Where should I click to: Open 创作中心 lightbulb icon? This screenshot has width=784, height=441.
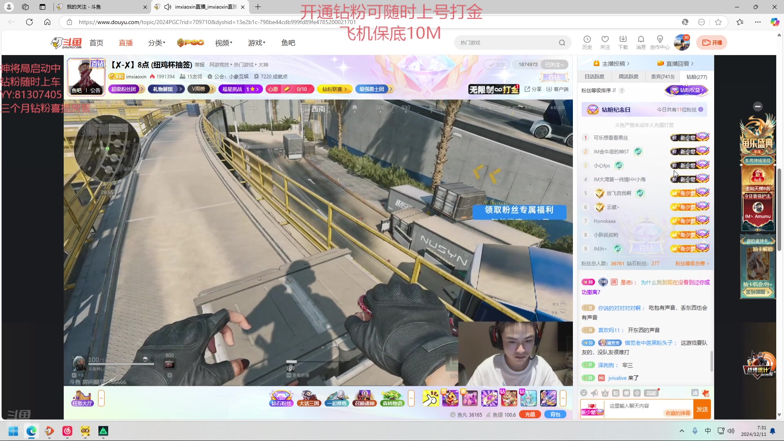click(x=660, y=40)
